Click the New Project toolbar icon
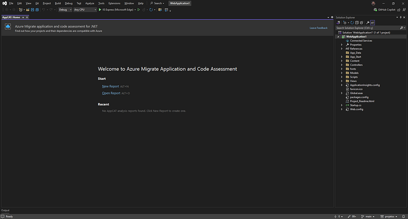Screen dimensions: 408x219 (21, 10)
